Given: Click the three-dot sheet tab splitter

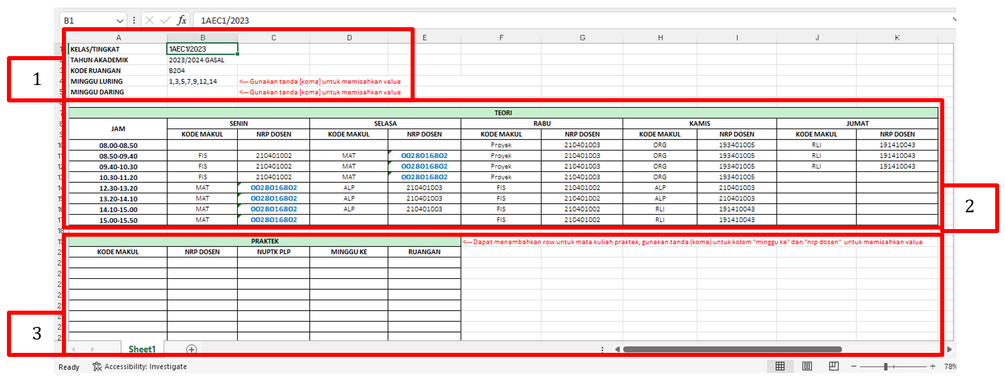Looking at the screenshot, I should [602, 349].
